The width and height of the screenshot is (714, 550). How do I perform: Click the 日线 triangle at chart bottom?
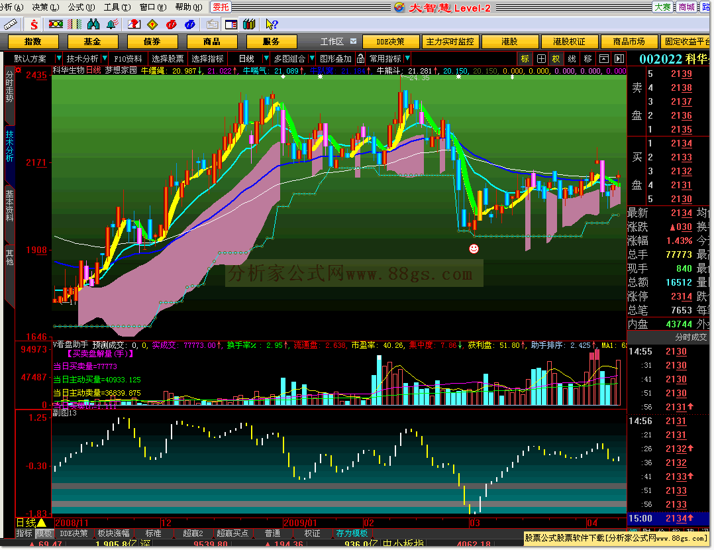point(42,523)
